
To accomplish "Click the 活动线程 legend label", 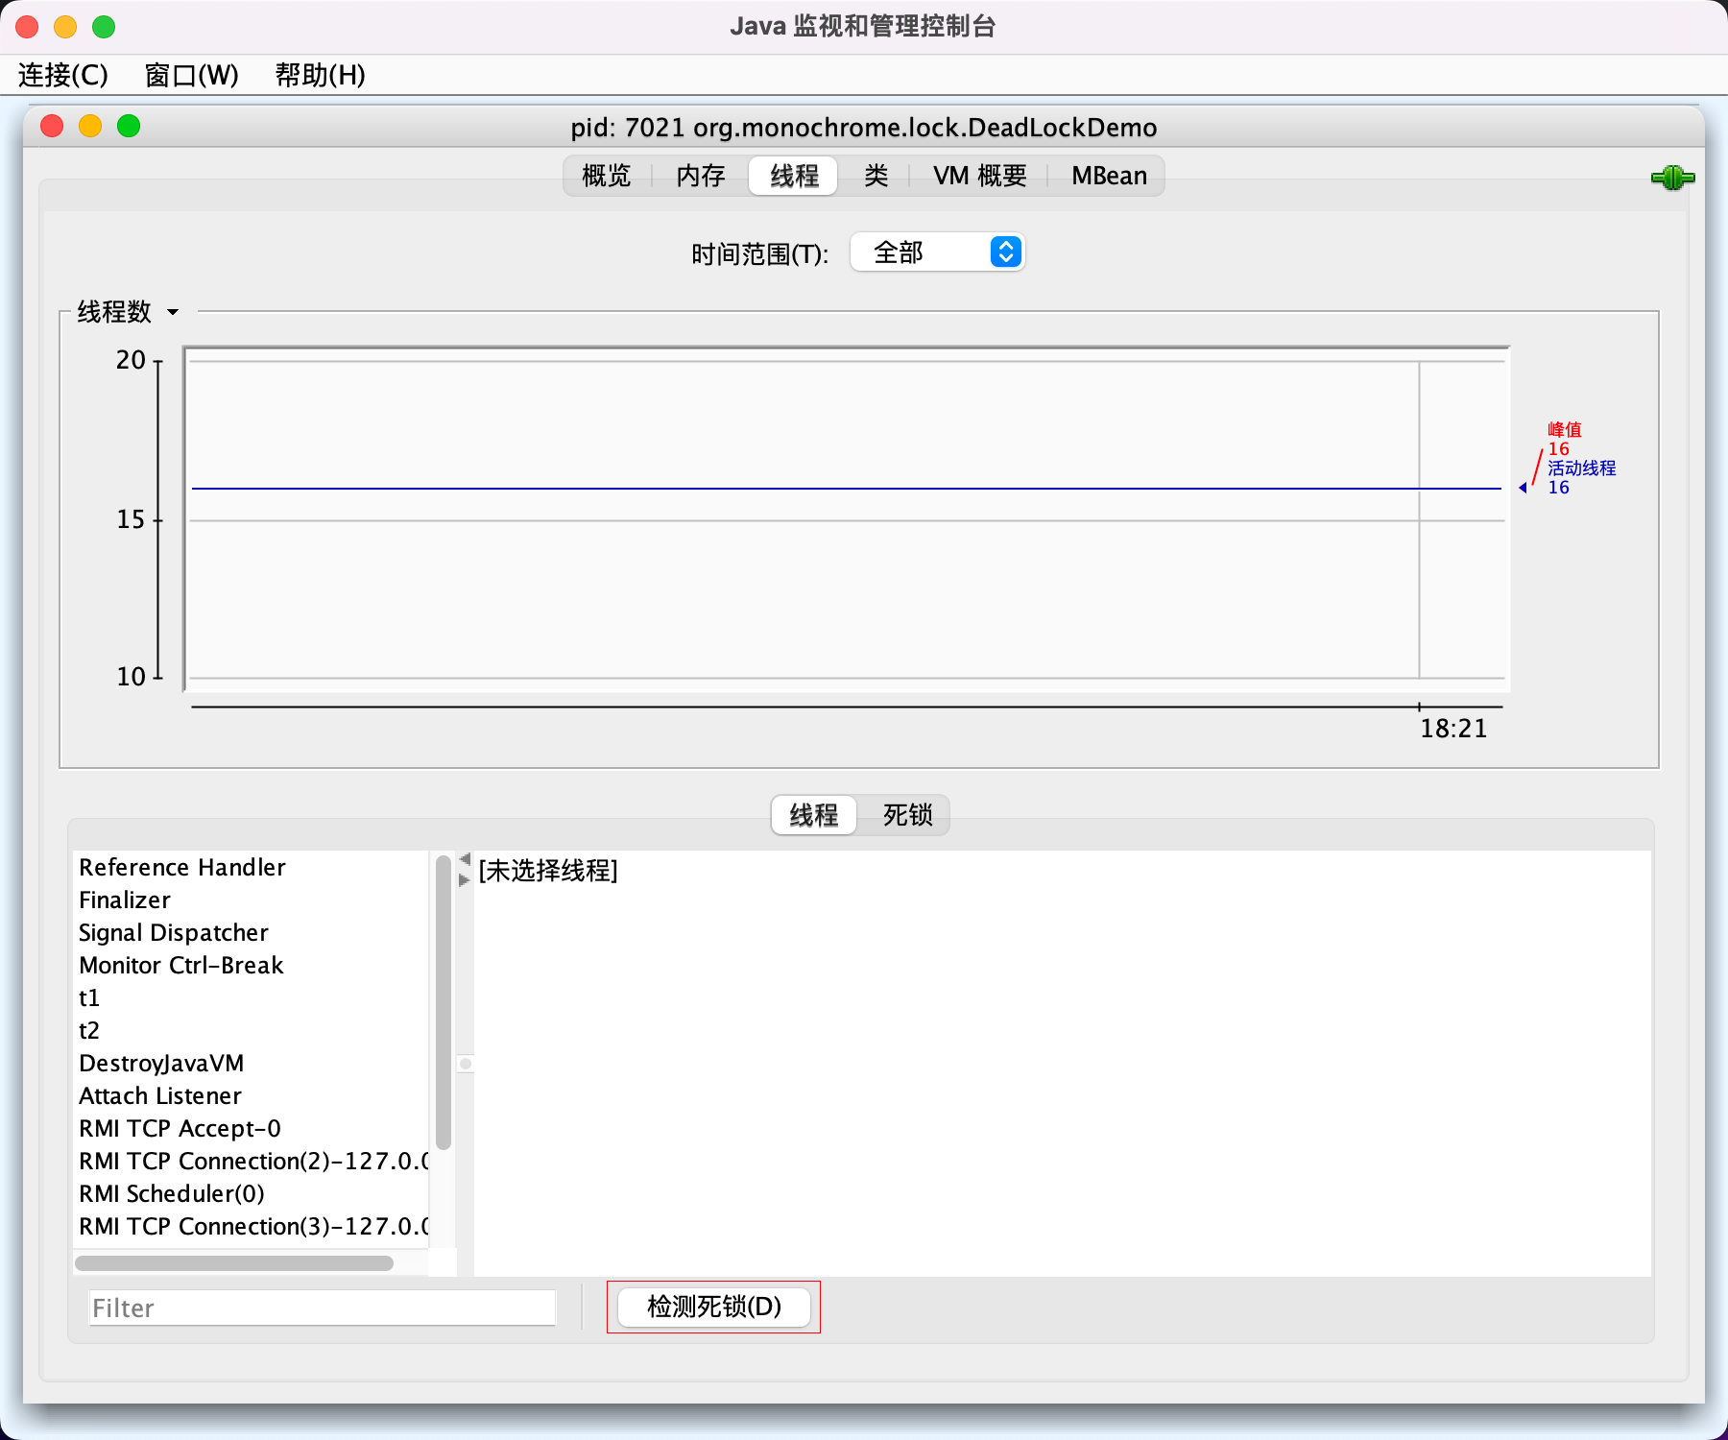I will pyautogui.click(x=1582, y=468).
